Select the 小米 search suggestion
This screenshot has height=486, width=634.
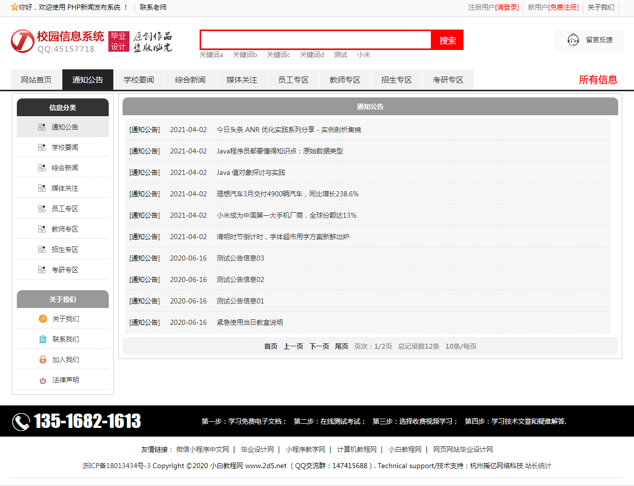pyautogui.click(x=364, y=55)
